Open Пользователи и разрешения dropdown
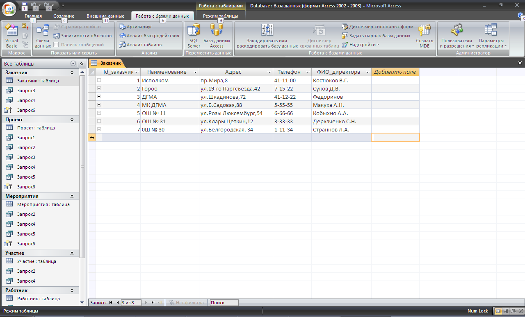This screenshot has height=317, width=525. point(457,36)
